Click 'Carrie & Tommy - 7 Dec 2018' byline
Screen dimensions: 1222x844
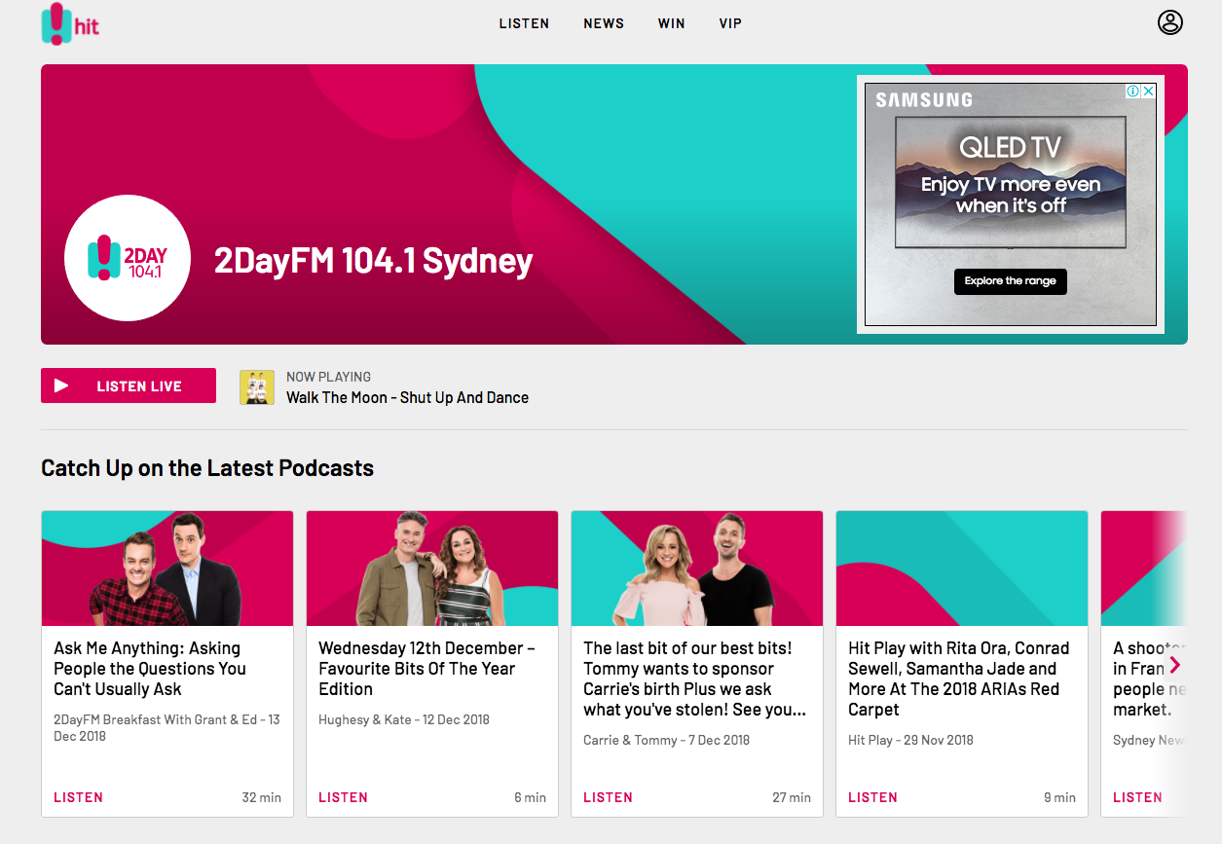pyautogui.click(x=667, y=740)
